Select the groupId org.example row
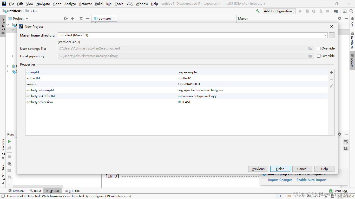This screenshot has height=199, width=355. point(177,72)
